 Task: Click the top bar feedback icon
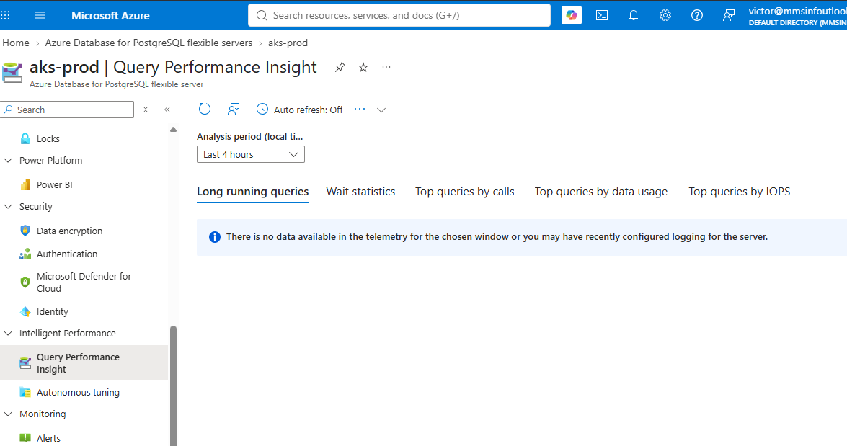click(x=729, y=15)
